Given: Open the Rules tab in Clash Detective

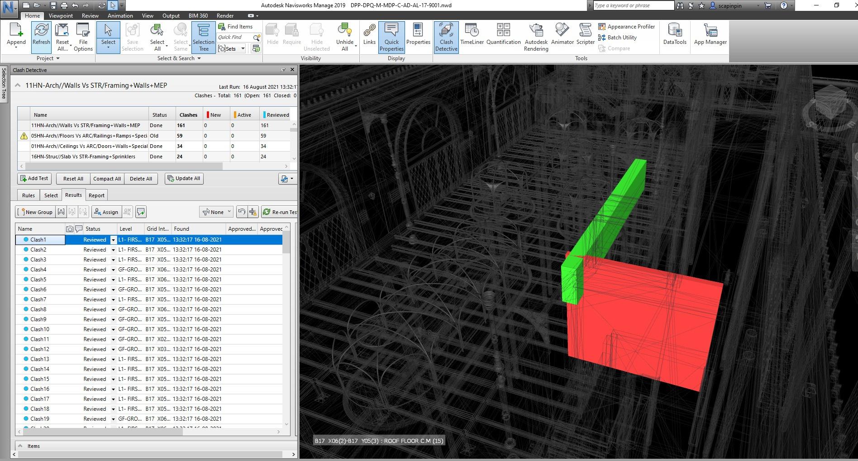Looking at the screenshot, I should pyautogui.click(x=29, y=195).
